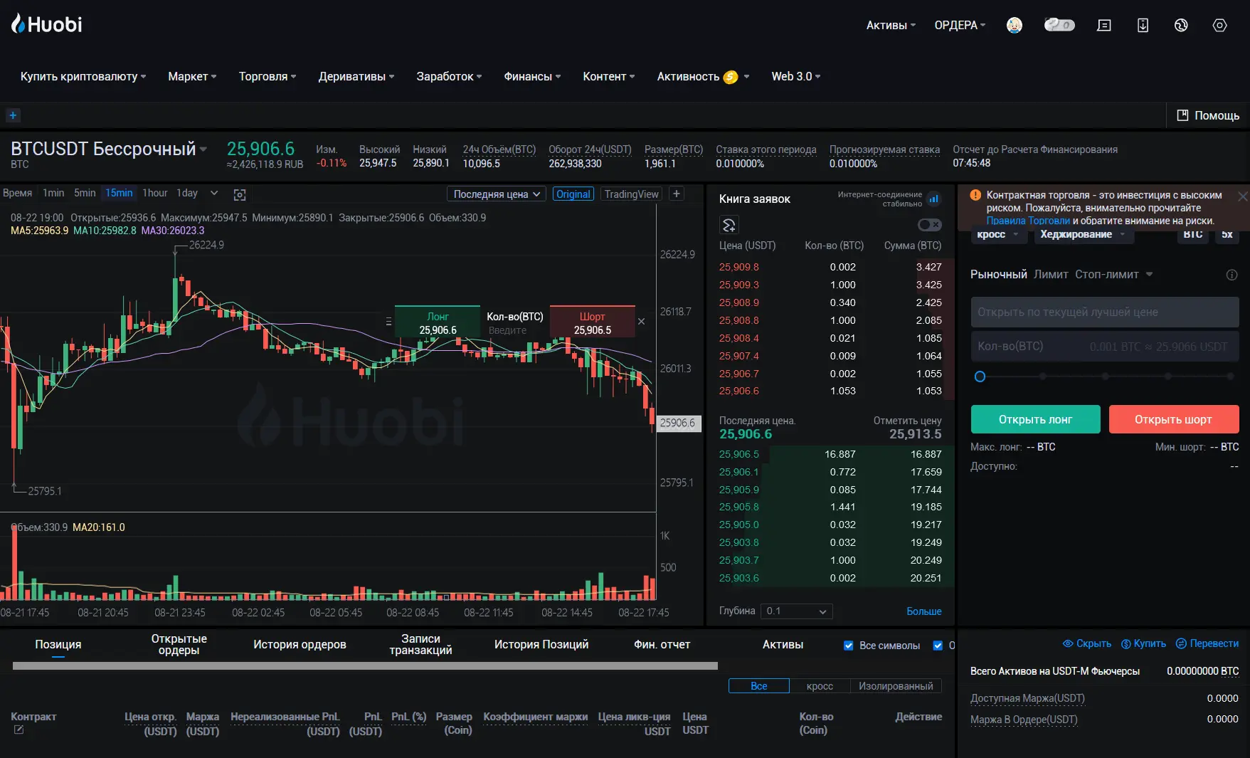The width and height of the screenshot is (1250, 758).
Task: Expand the 'Последняя цена' dropdown
Action: coord(497,194)
